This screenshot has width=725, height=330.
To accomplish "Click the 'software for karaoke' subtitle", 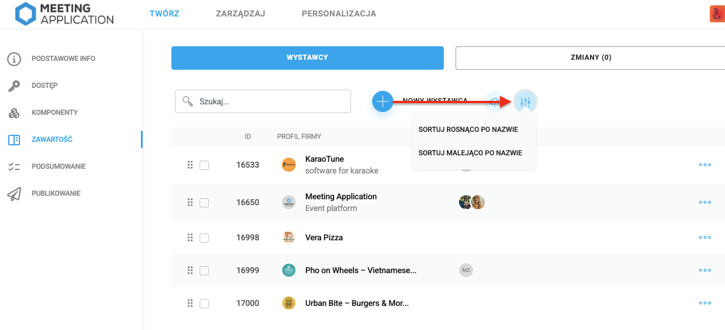I will (342, 171).
